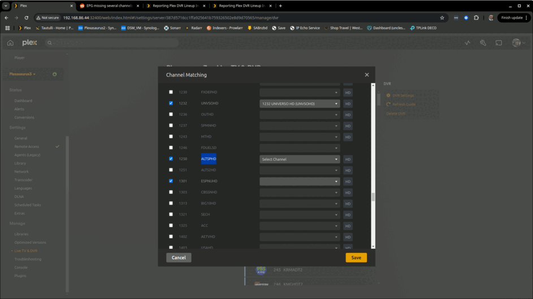Click HD badge for channel 1313 BIG10HD
Image resolution: width=533 pixels, height=299 pixels.
(348, 204)
